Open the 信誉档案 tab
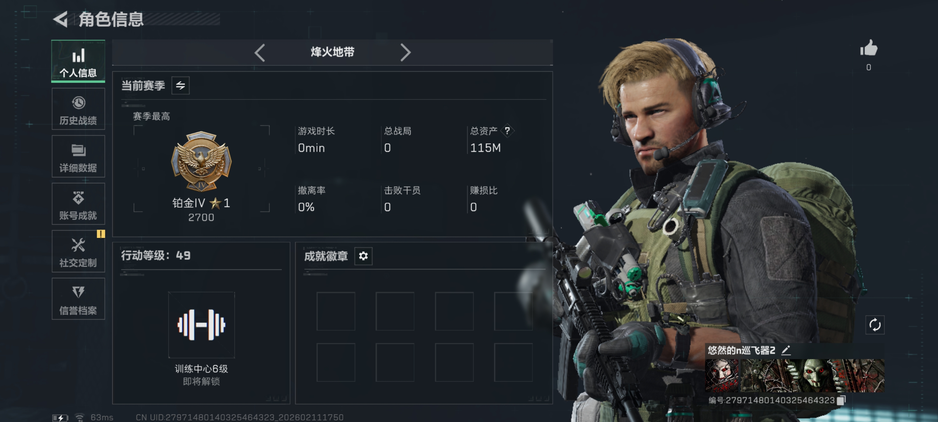 [x=78, y=299]
